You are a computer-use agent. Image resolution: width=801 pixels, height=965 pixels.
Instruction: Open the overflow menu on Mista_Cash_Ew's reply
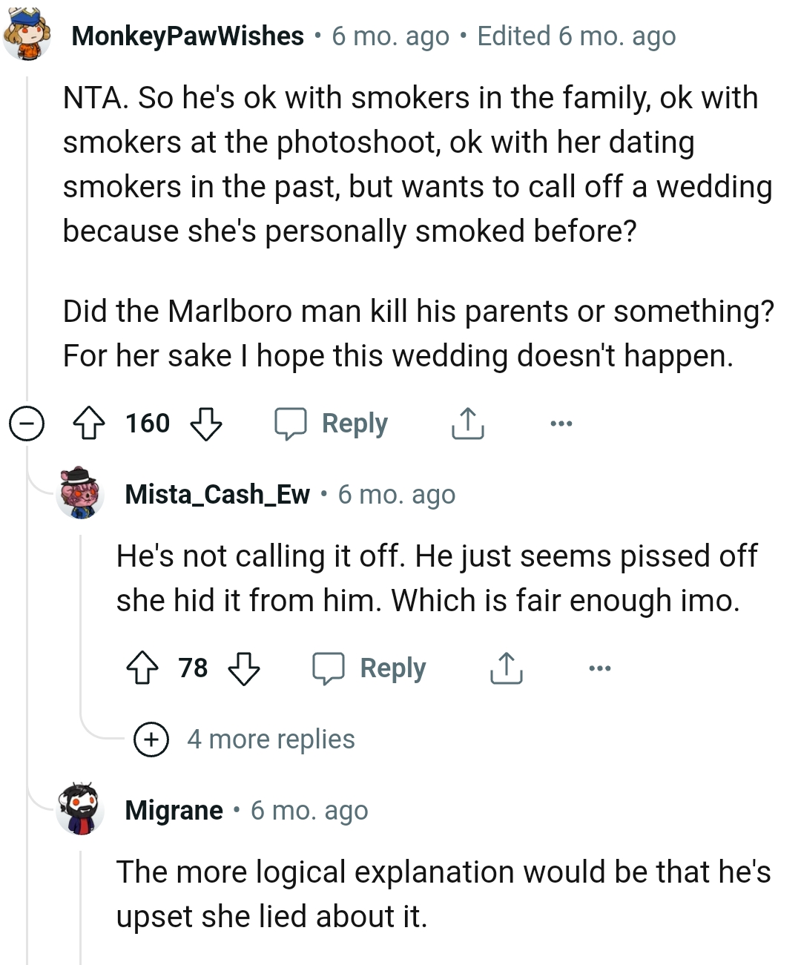[x=599, y=668]
